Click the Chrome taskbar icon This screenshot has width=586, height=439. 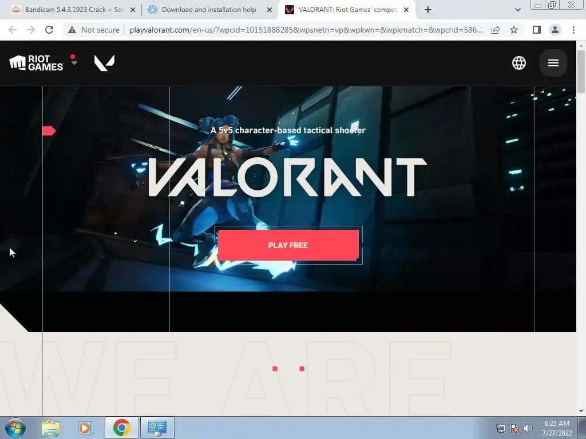pos(121,428)
